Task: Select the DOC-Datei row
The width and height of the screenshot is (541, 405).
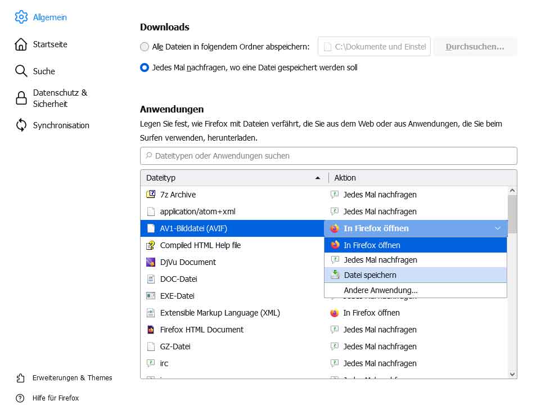Action: (x=232, y=279)
